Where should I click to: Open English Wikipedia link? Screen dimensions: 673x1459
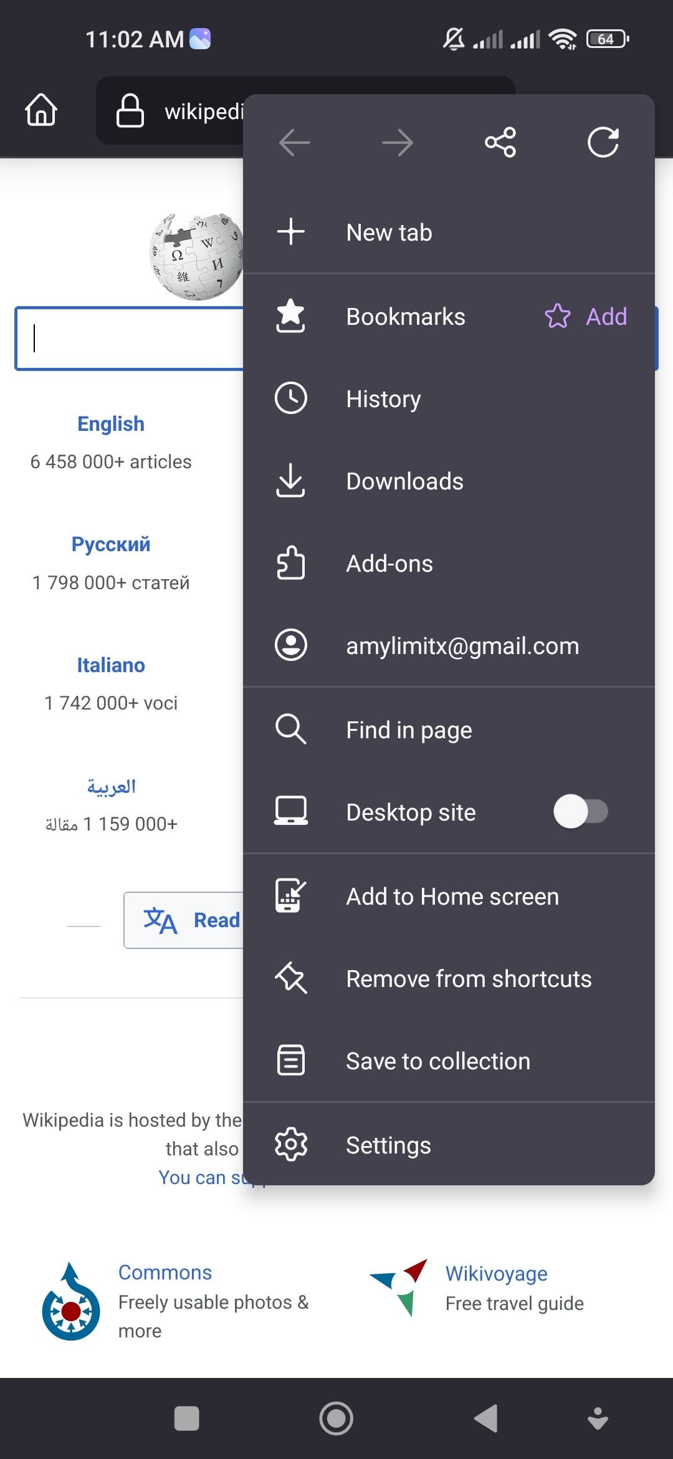click(x=111, y=424)
